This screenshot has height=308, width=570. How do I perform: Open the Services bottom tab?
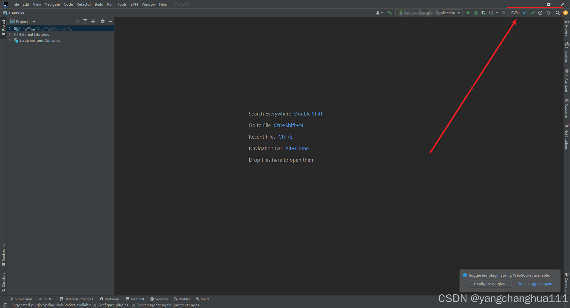pos(159,299)
